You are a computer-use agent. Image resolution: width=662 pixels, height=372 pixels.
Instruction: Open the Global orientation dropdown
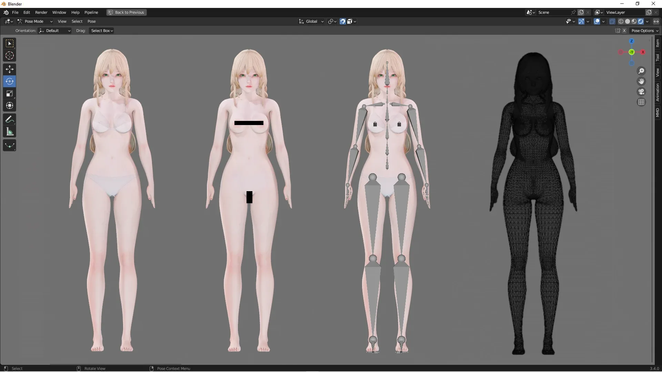[x=311, y=21]
